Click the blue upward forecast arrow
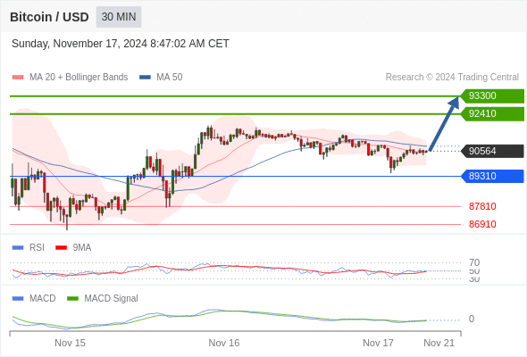The width and height of the screenshot is (527, 357). pyautogui.click(x=444, y=123)
